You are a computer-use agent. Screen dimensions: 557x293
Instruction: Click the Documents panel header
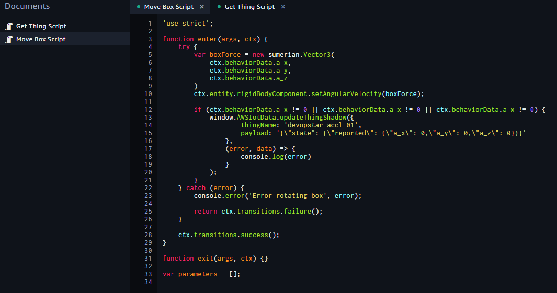click(27, 6)
